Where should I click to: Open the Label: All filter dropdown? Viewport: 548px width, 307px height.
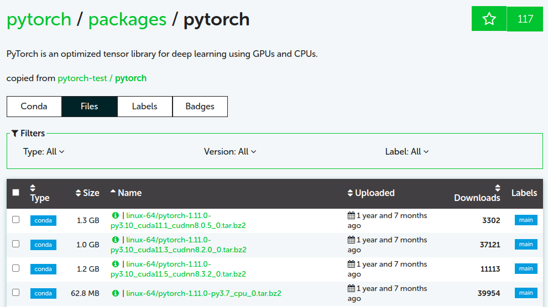407,152
